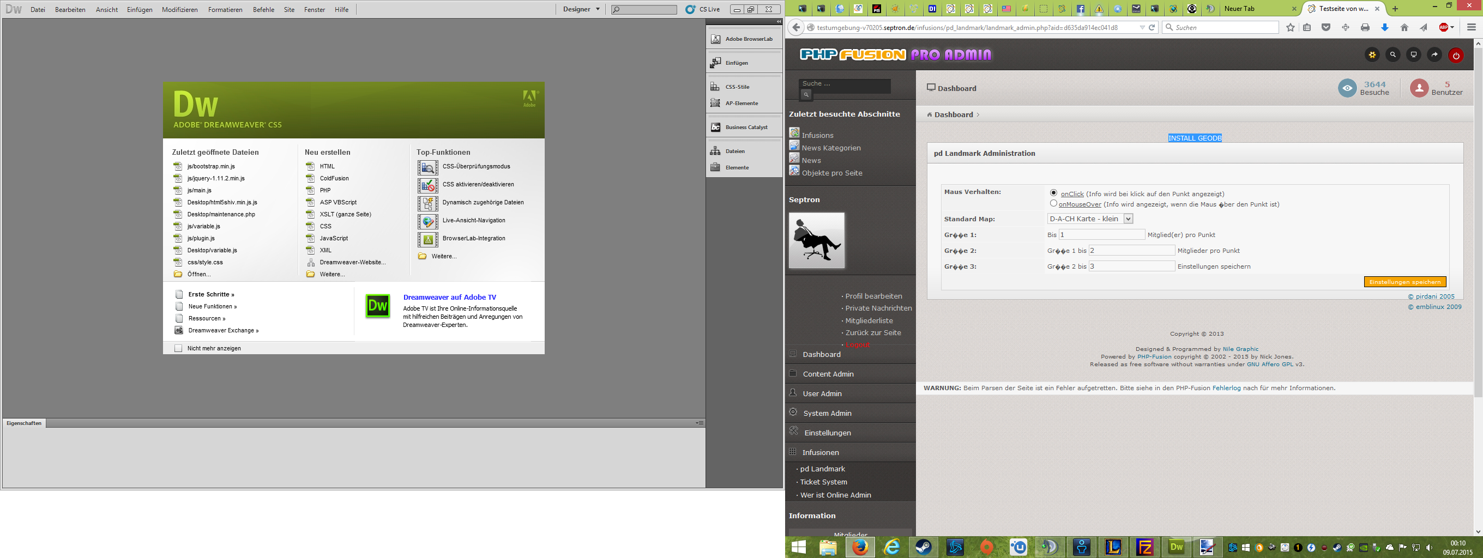Select the onClick radio button
The image size is (1483, 558).
[x=1053, y=193]
